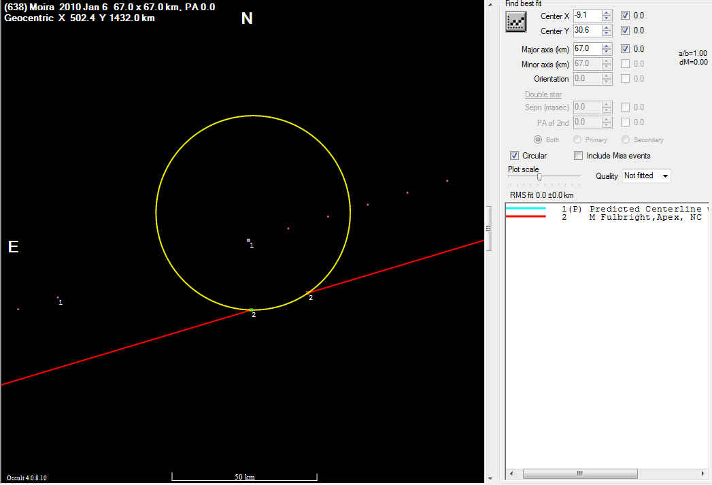
Task: Disable the Circular checkbox
Action: 514,156
